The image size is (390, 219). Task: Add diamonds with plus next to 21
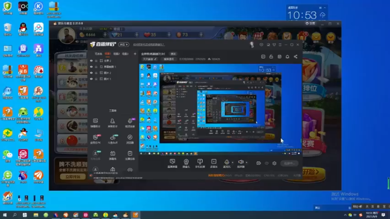pyautogui.click(x=136, y=35)
